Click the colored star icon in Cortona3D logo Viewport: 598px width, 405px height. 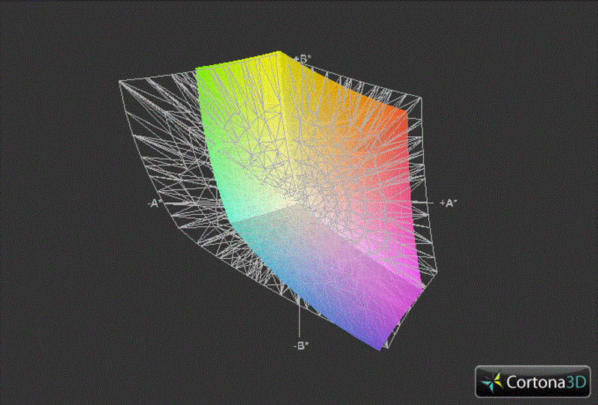[x=492, y=382]
